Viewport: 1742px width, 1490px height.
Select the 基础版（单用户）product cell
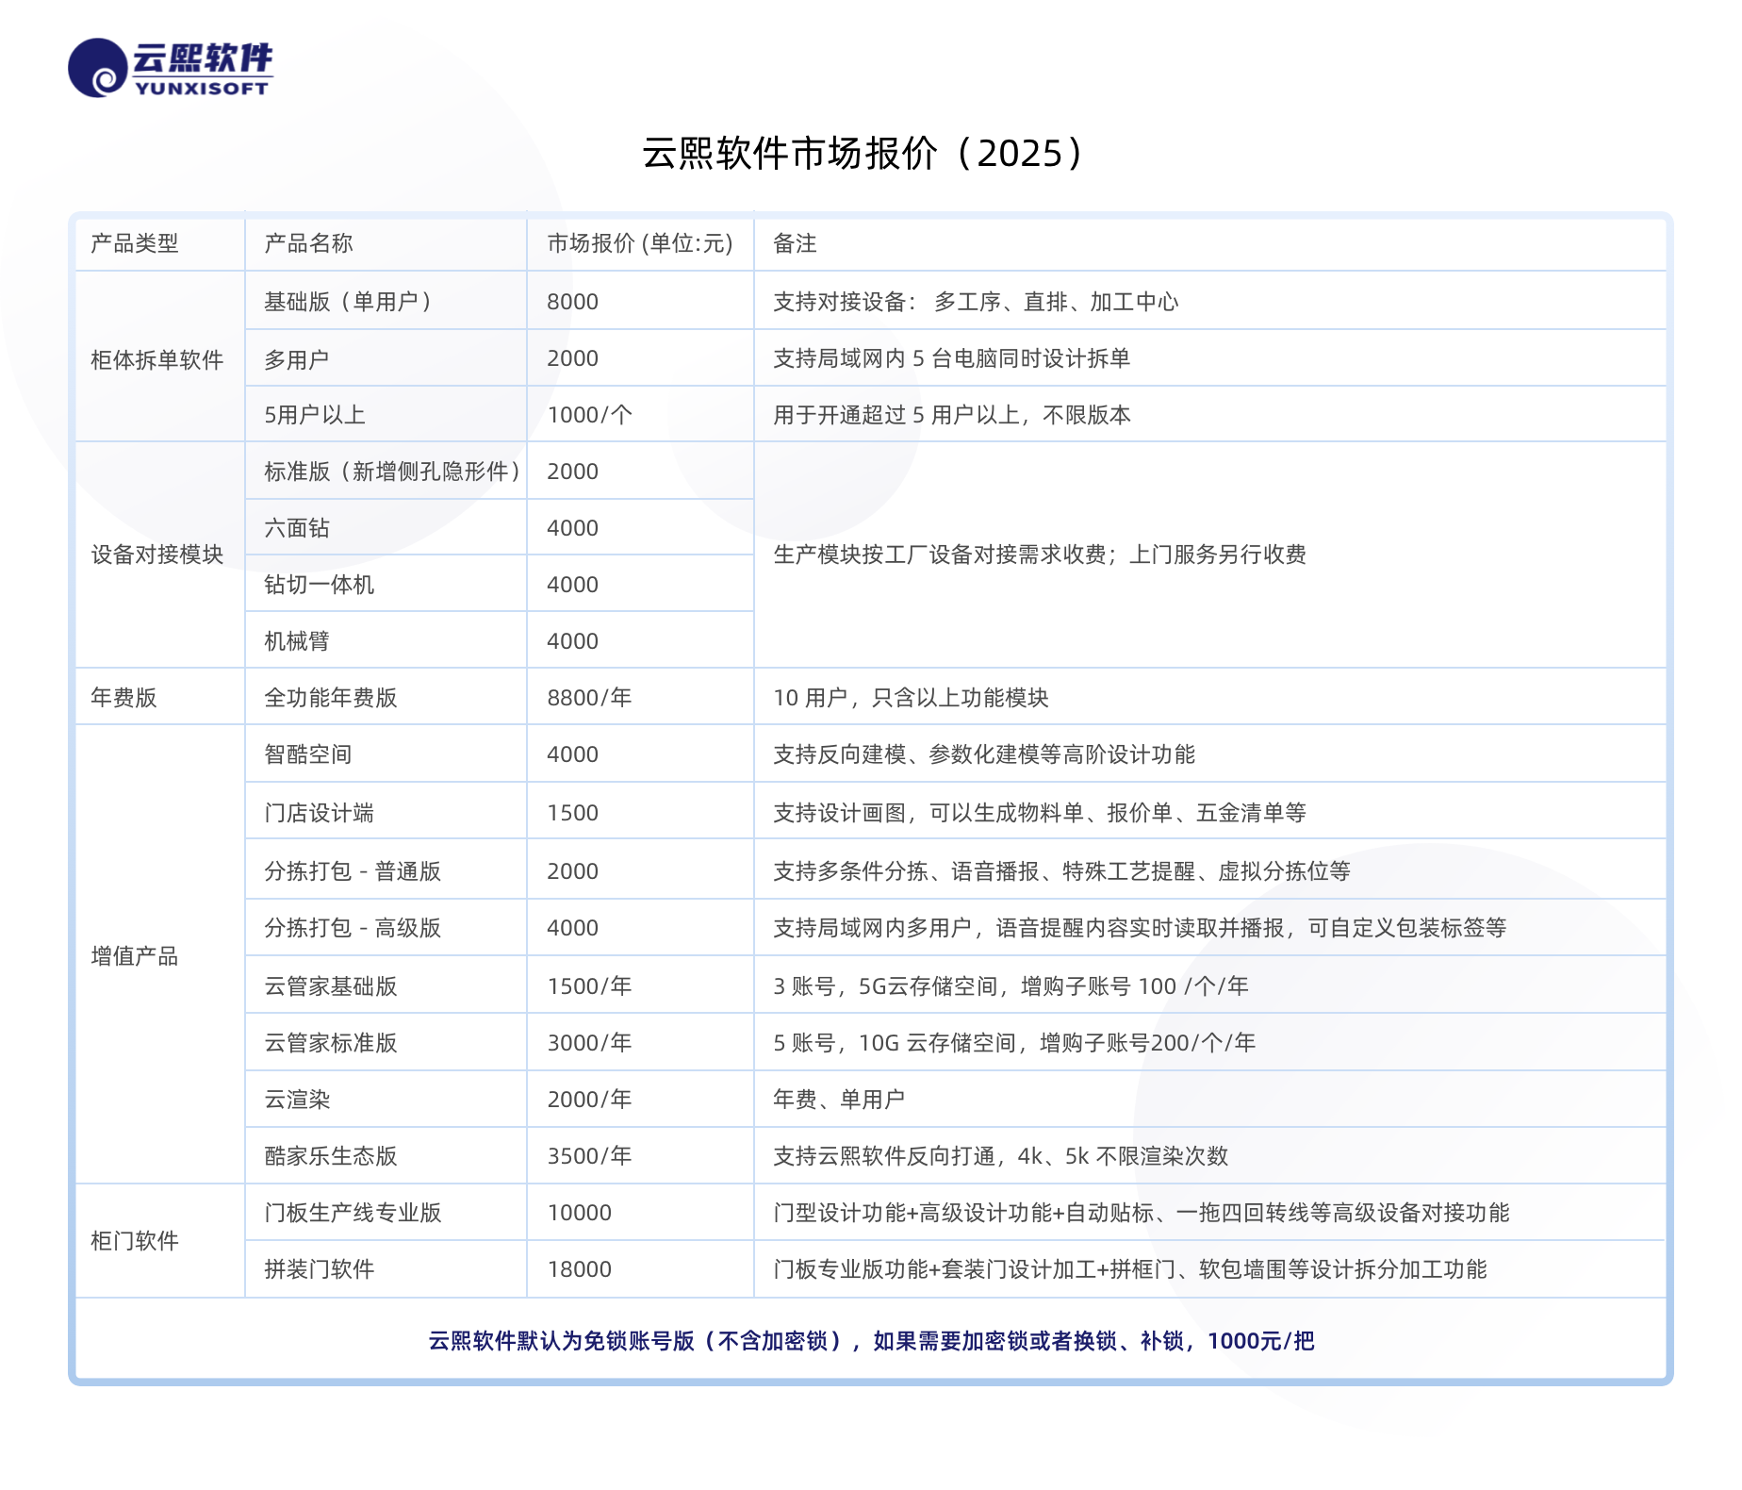348,302
